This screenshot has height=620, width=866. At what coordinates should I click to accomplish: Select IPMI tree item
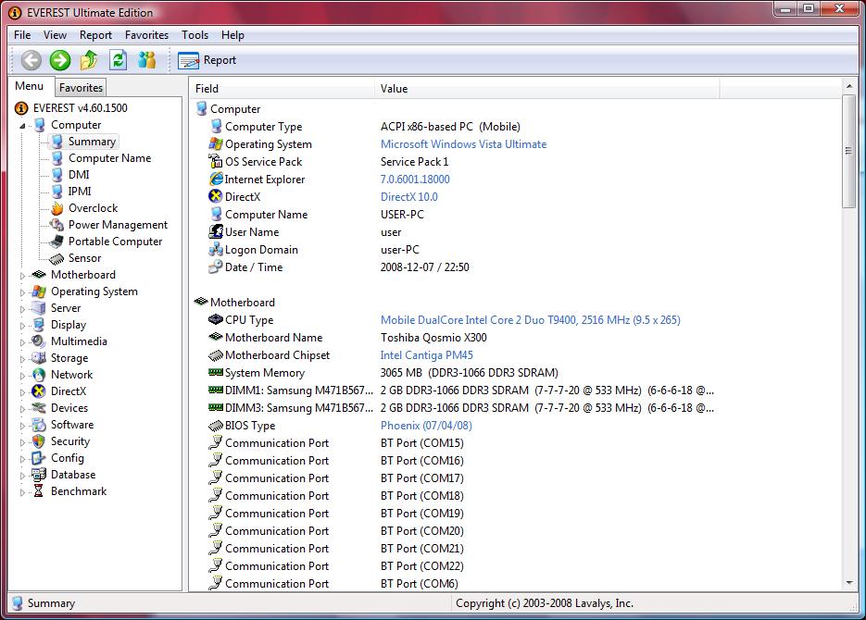(80, 191)
